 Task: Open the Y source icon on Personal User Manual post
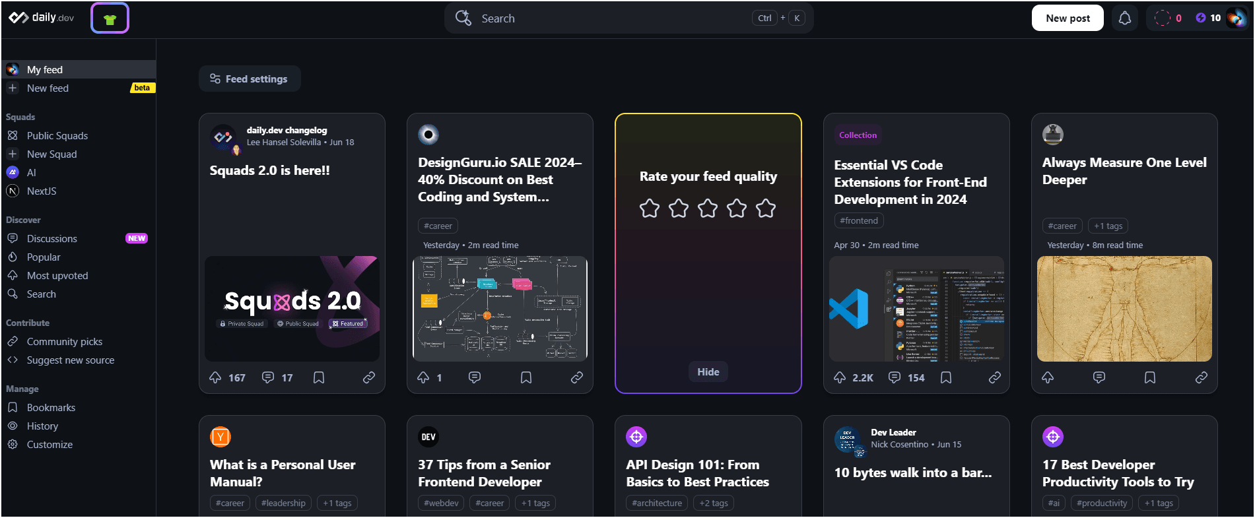220,437
